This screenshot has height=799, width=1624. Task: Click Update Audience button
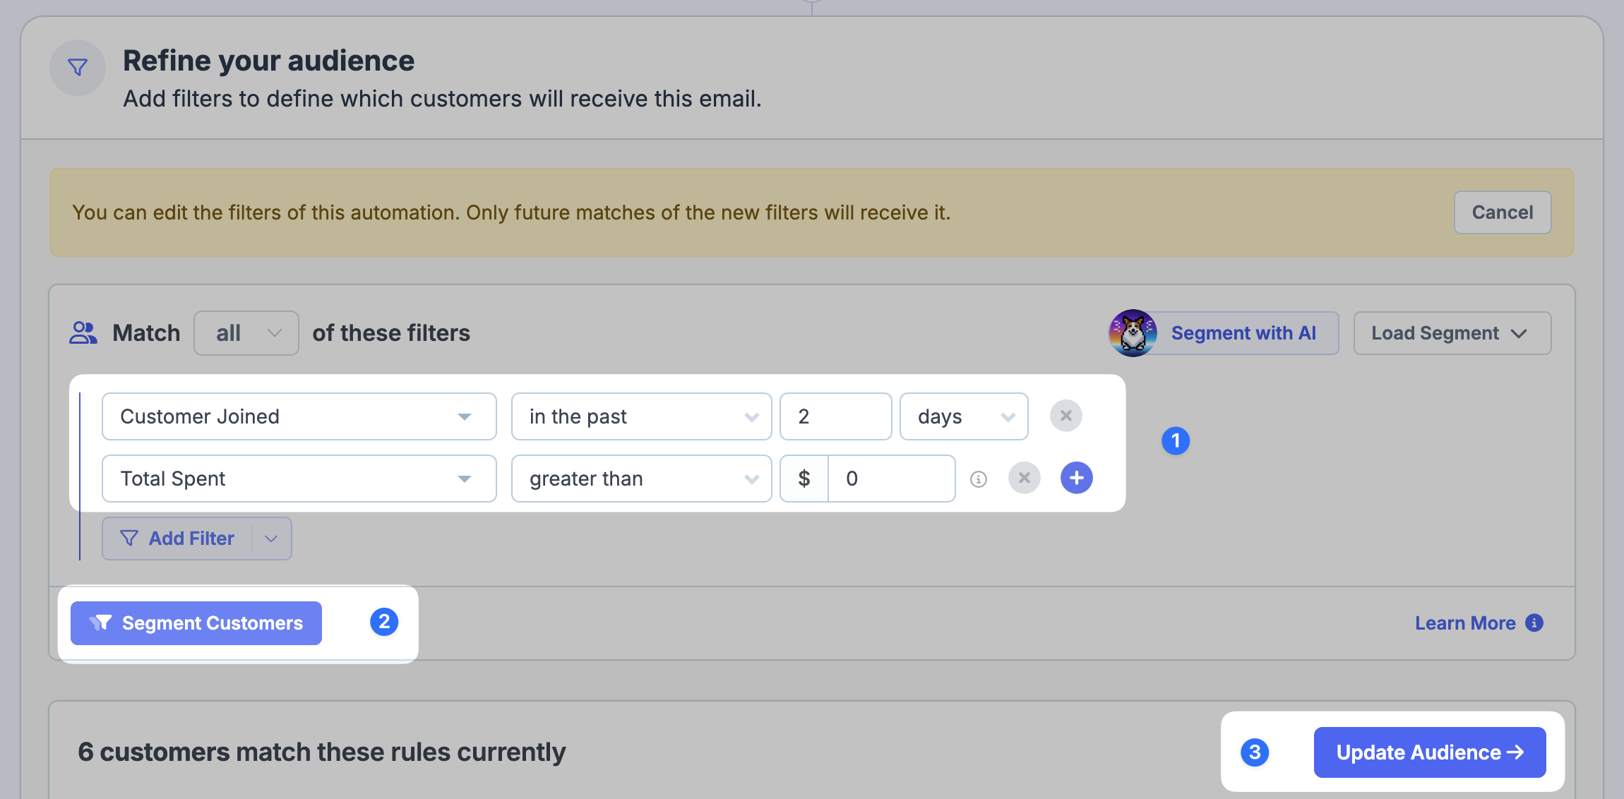click(1430, 752)
